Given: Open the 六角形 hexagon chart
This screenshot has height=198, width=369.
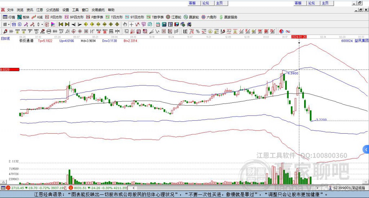Looking at the screenshot, I should 209,17.
